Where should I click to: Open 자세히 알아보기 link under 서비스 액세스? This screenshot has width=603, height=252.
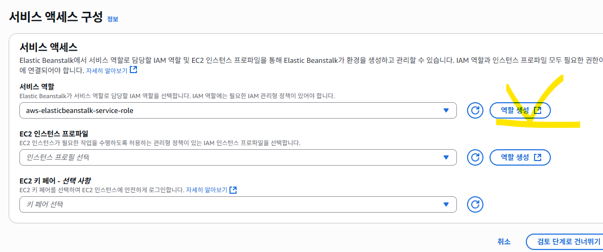107,71
